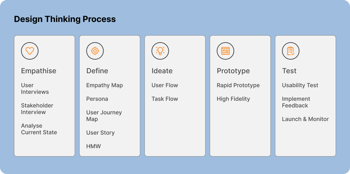Select Stakeholder Interview text

pos(37,109)
